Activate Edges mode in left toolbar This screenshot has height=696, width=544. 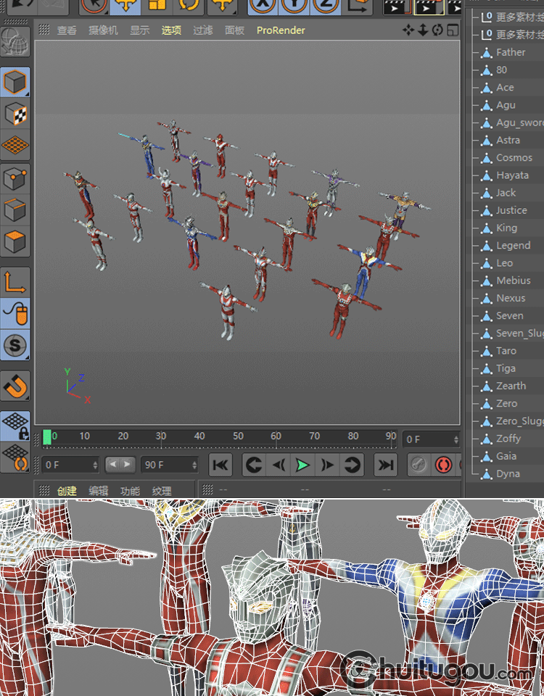(15, 210)
